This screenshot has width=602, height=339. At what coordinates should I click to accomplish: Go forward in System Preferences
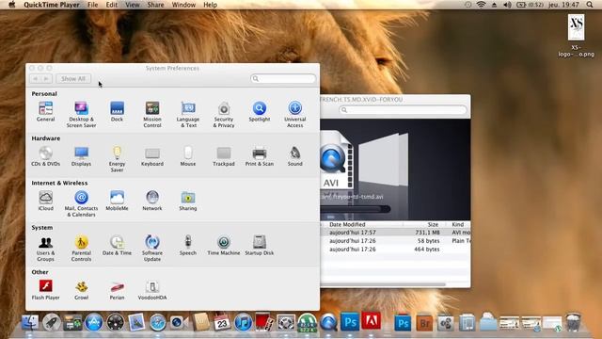[46, 79]
